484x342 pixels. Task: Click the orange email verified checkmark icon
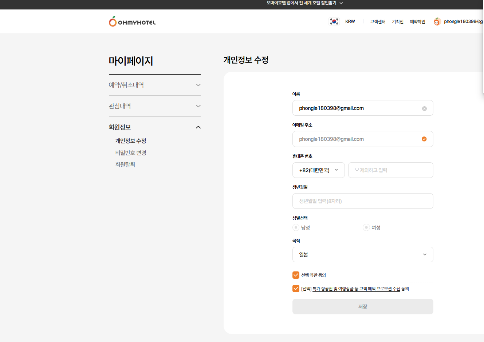[424, 139]
